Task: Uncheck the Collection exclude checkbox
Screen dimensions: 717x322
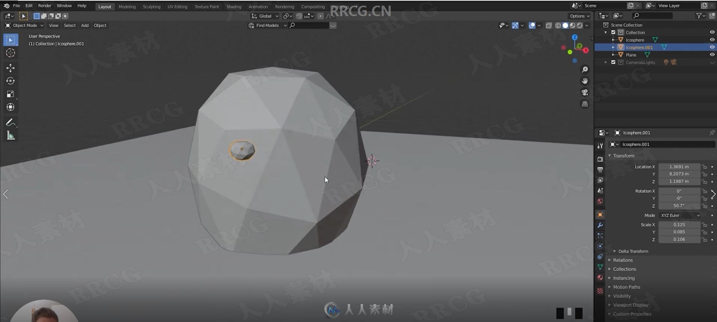Action: pyautogui.click(x=613, y=32)
